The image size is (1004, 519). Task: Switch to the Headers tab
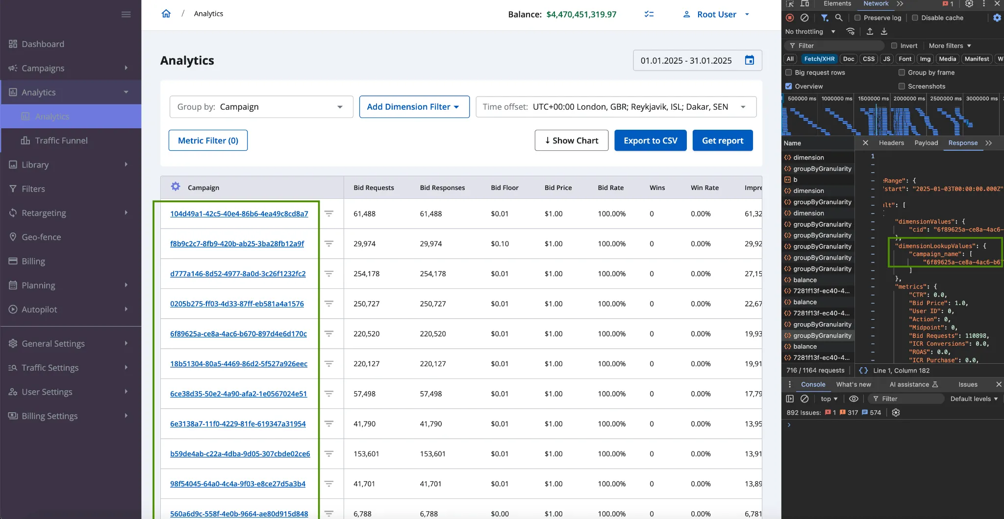coord(891,143)
